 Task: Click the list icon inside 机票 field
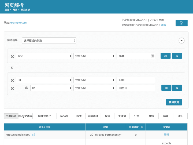coord(153,56)
